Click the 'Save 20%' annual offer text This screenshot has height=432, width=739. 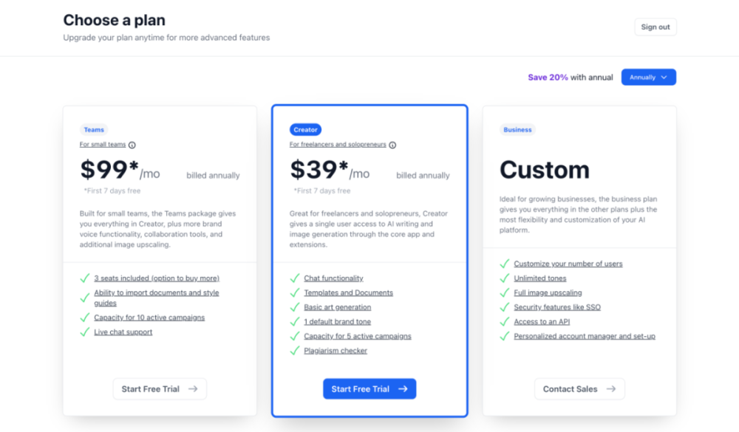pos(548,78)
